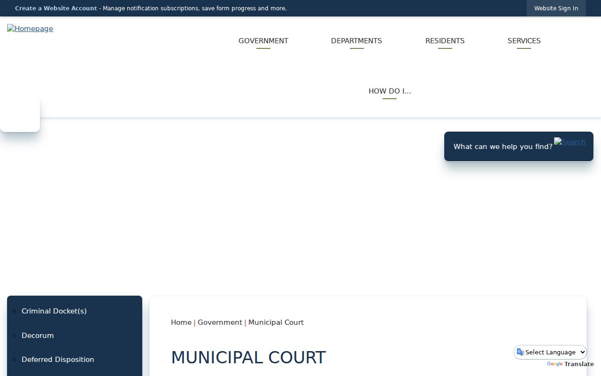Open the Departments menu

tap(356, 41)
